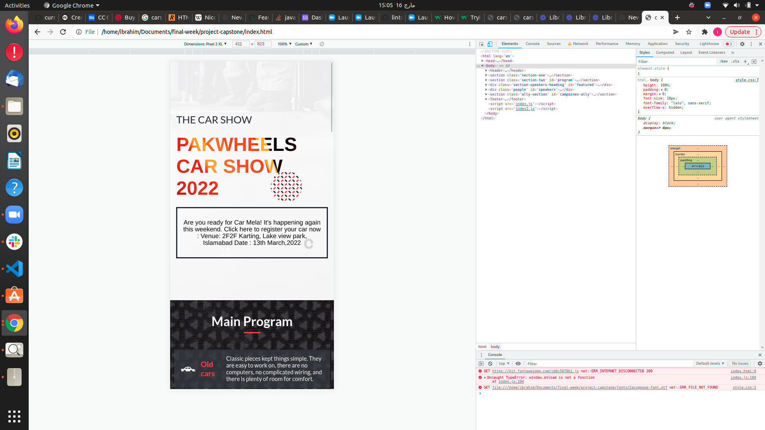
Task: Clear the console messages
Action: coord(490,364)
